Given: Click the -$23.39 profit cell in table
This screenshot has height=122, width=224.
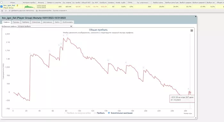Looking at the screenshot, I should [103, 7].
